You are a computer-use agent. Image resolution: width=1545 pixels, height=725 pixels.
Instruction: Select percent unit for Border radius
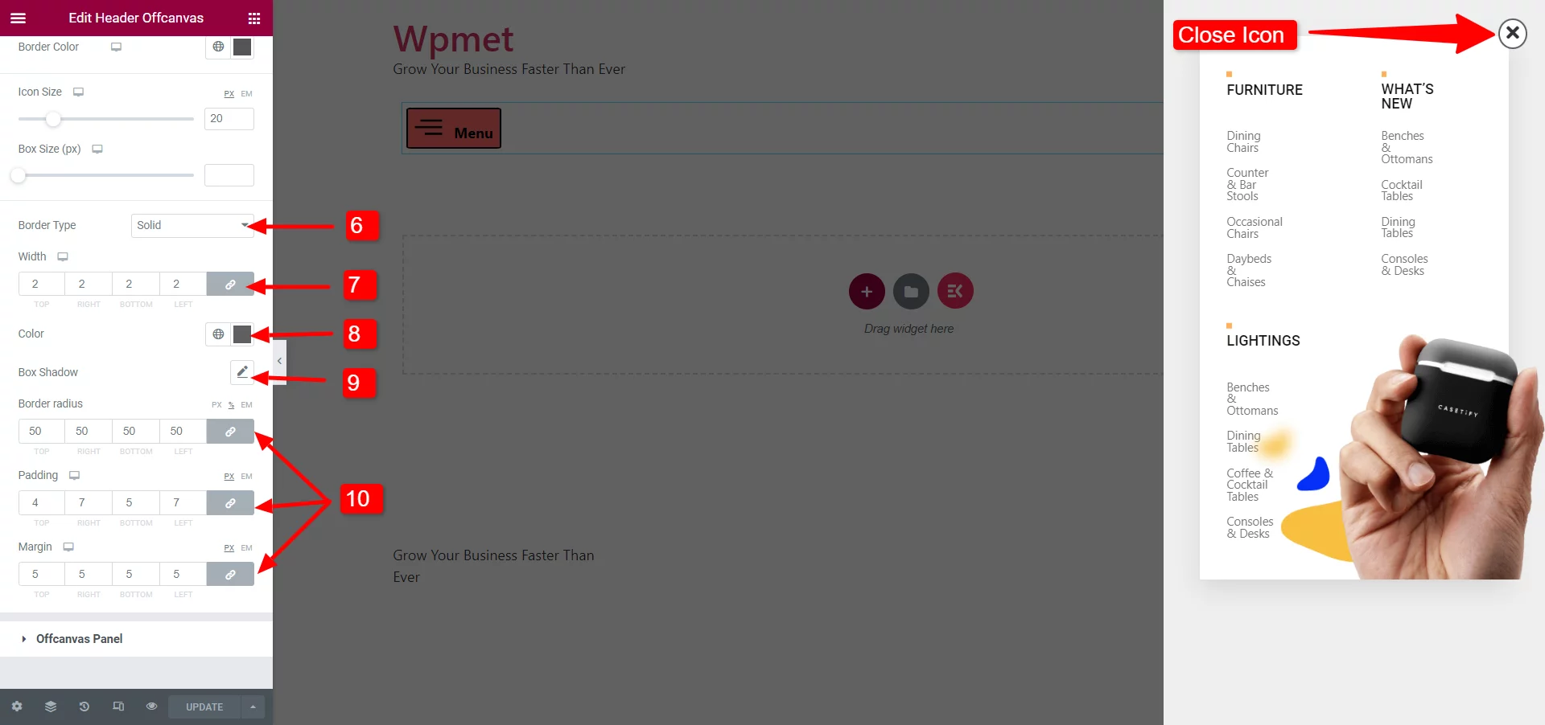(x=232, y=405)
